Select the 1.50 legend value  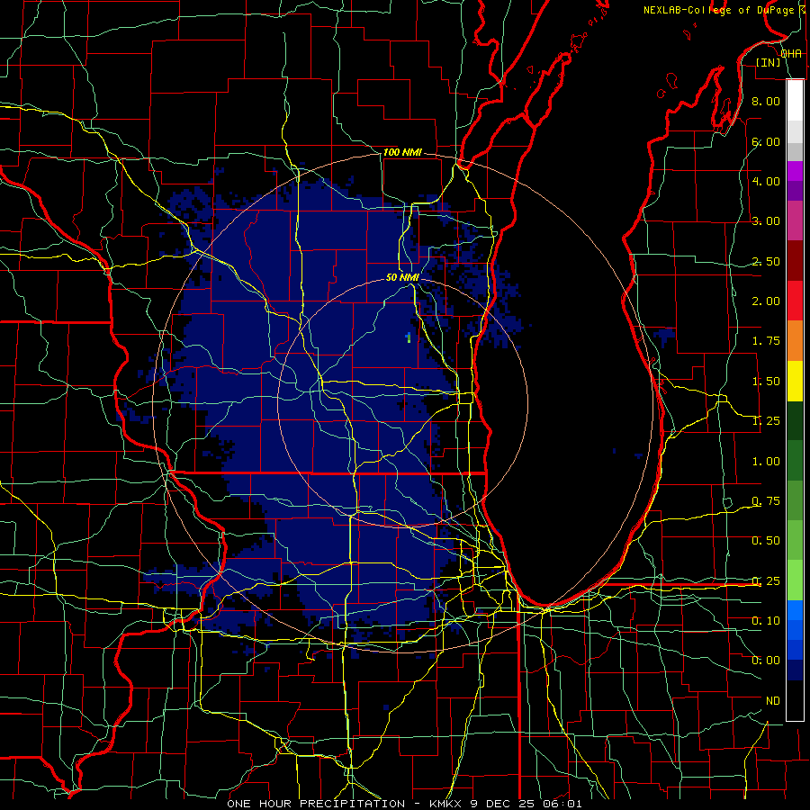coord(766,382)
